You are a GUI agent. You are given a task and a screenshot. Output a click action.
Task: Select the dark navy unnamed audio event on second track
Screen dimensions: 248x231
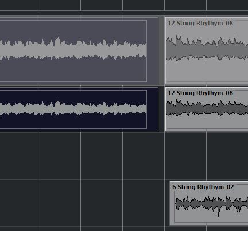(79, 109)
